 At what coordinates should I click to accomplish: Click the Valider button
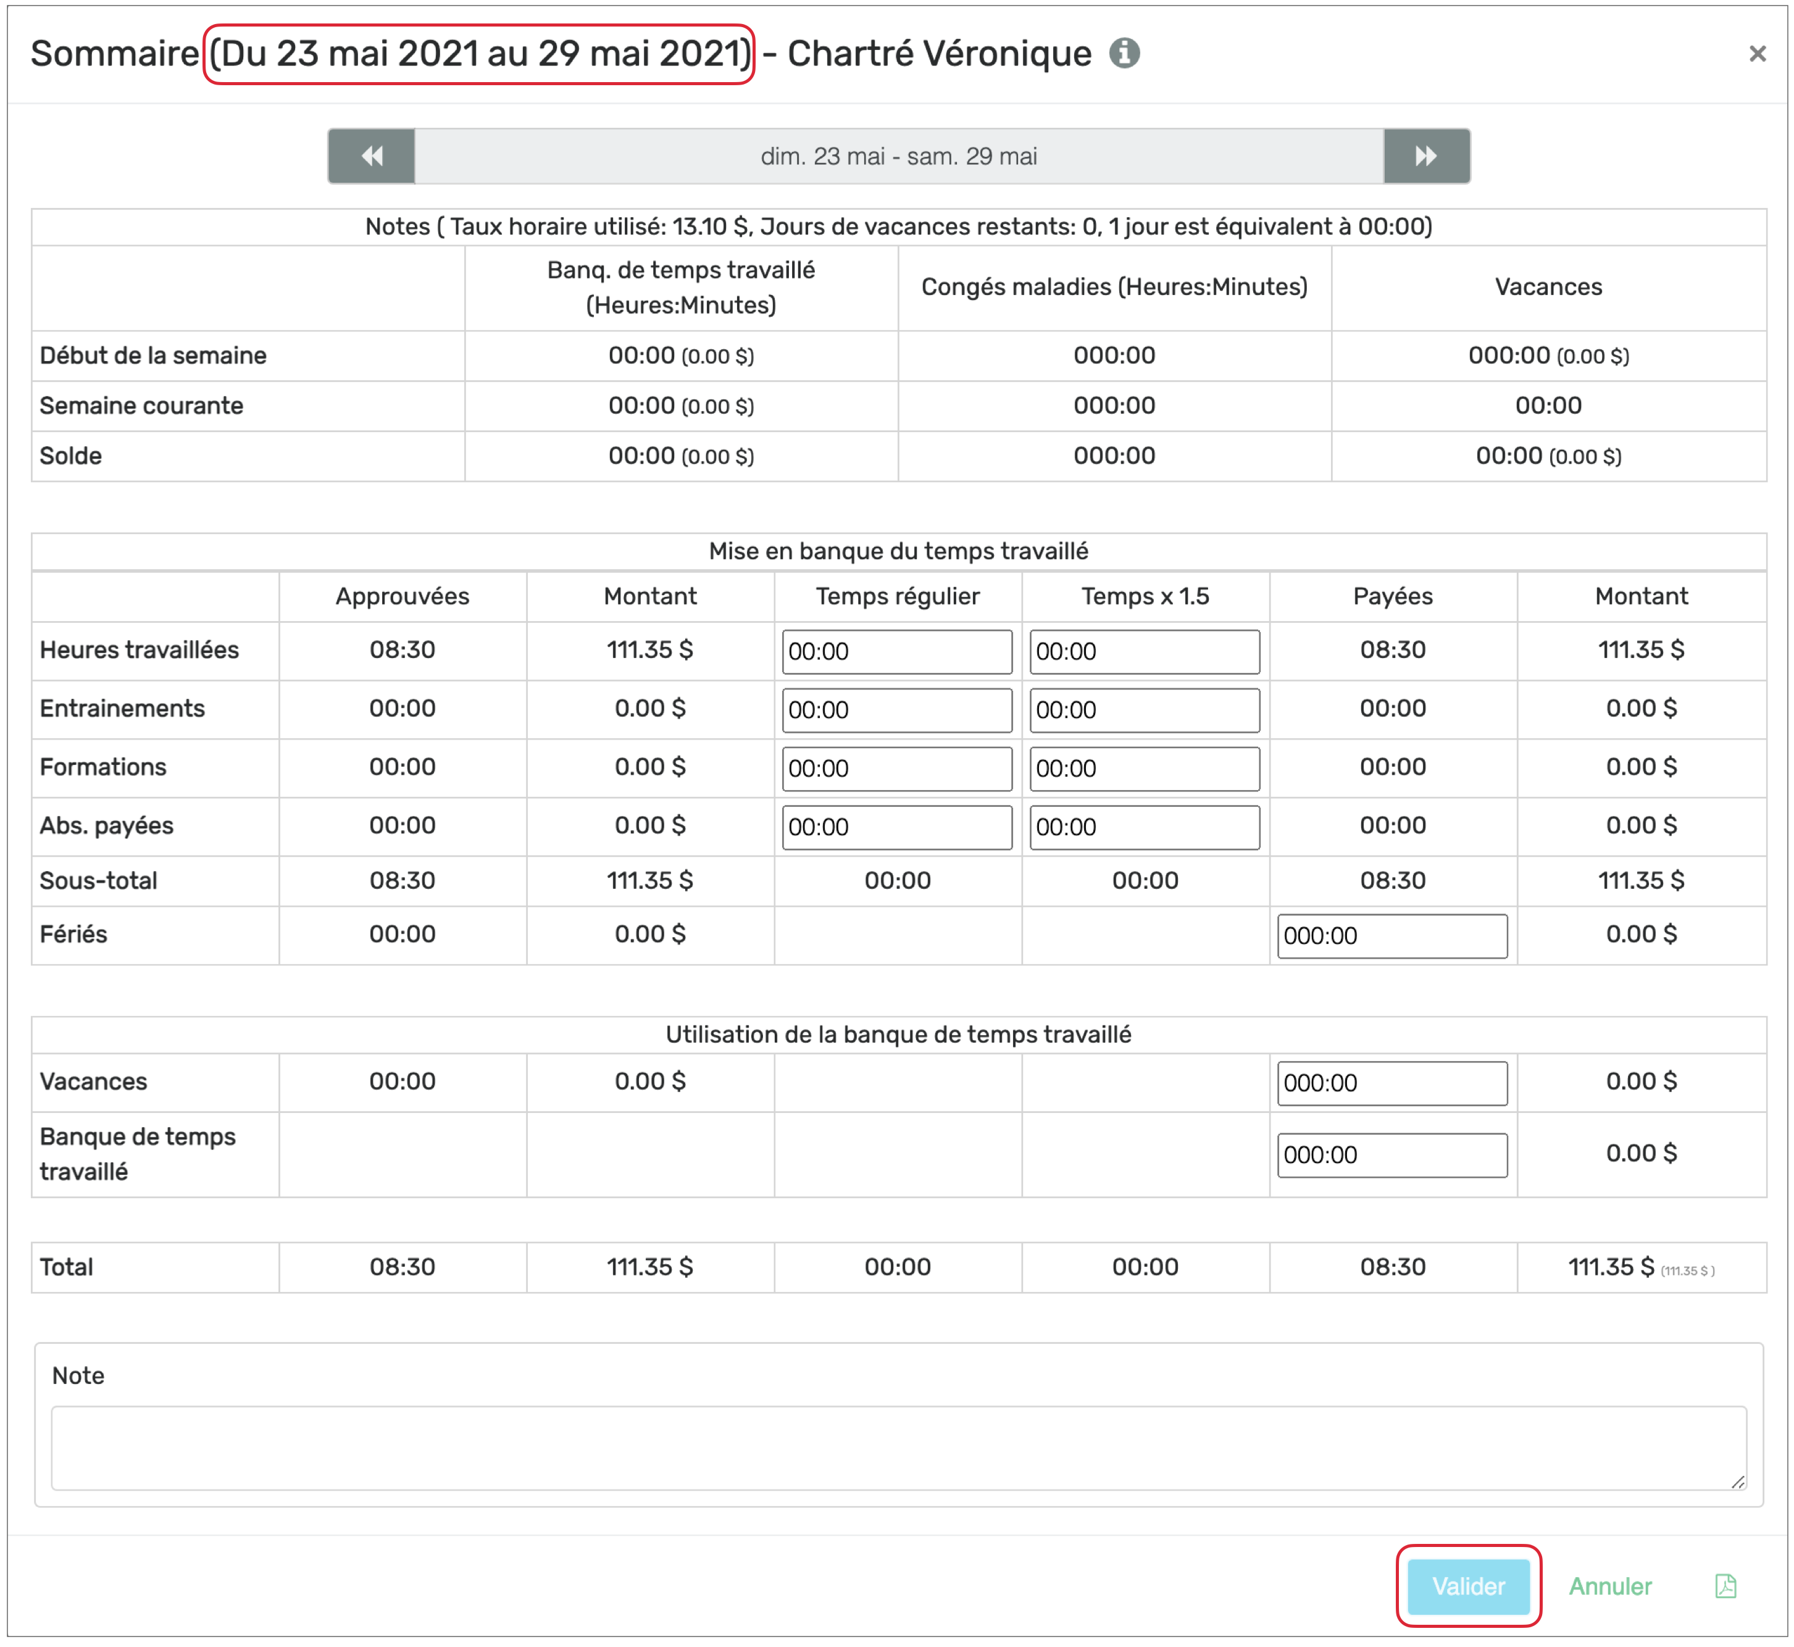[x=1468, y=1587]
